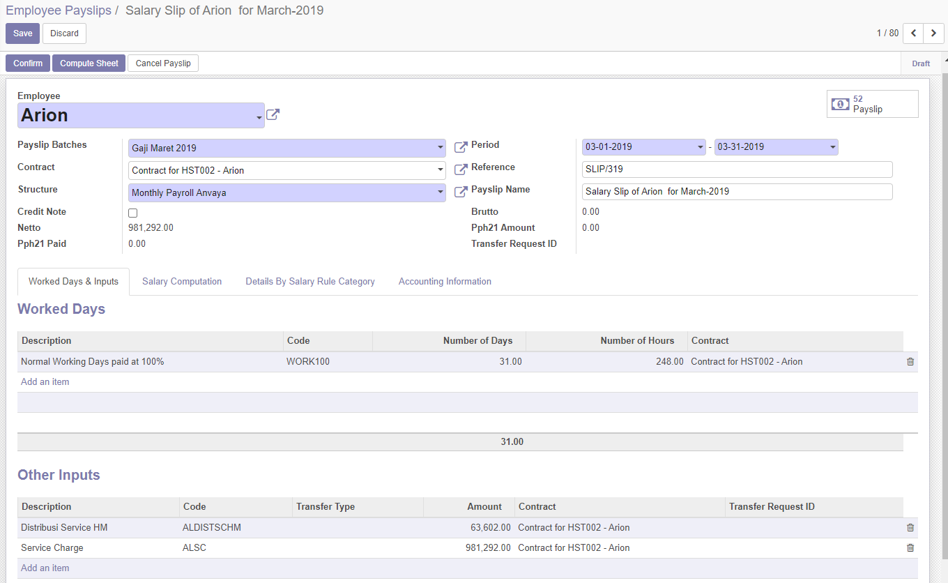Sort by Number of Days column
948x583 pixels.
coord(449,341)
